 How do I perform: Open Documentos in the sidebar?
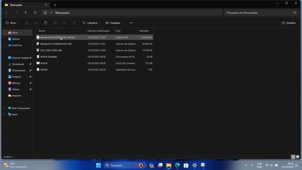tap(17, 70)
